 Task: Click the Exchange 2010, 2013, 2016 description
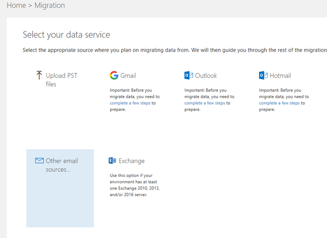tap(135, 185)
